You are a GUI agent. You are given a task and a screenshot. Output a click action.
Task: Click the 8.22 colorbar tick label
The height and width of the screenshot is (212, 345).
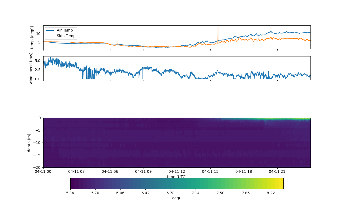coord(271,193)
